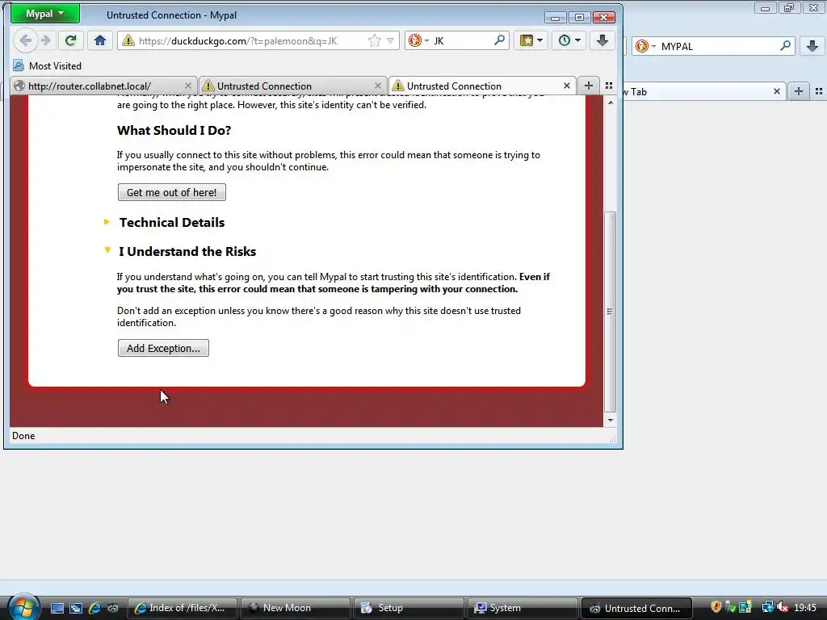Click the Get me out of here! button
The height and width of the screenshot is (620, 827).
[172, 192]
